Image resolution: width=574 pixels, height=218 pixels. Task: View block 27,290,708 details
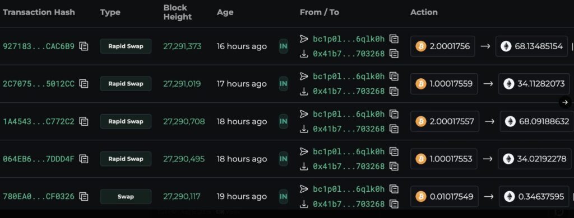pos(184,122)
